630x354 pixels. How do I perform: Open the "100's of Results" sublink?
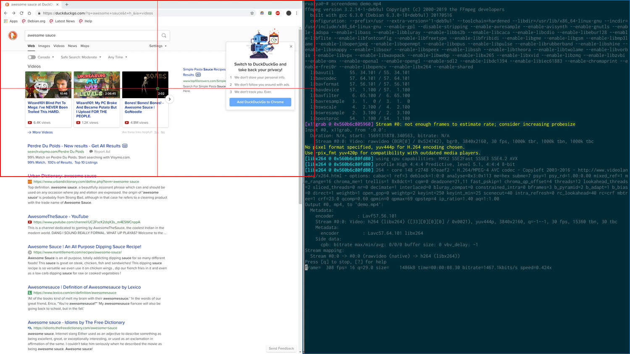click(x=60, y=162)
